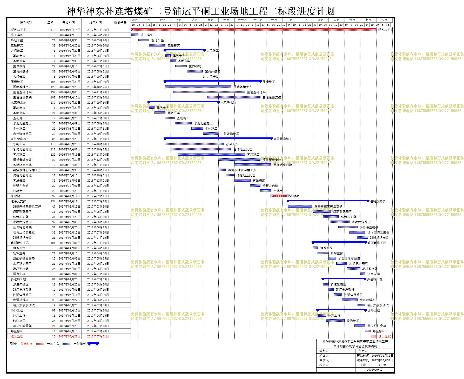
Task: Click the 步道砖工程 summary bar
Action: [x=344, y=279]
